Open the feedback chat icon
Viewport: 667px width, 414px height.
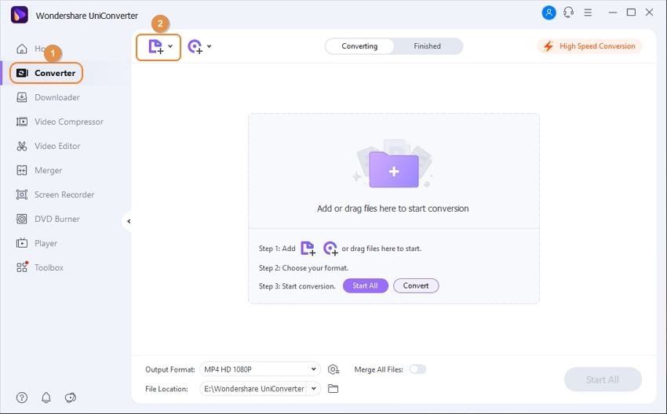[x=70, y=398]
